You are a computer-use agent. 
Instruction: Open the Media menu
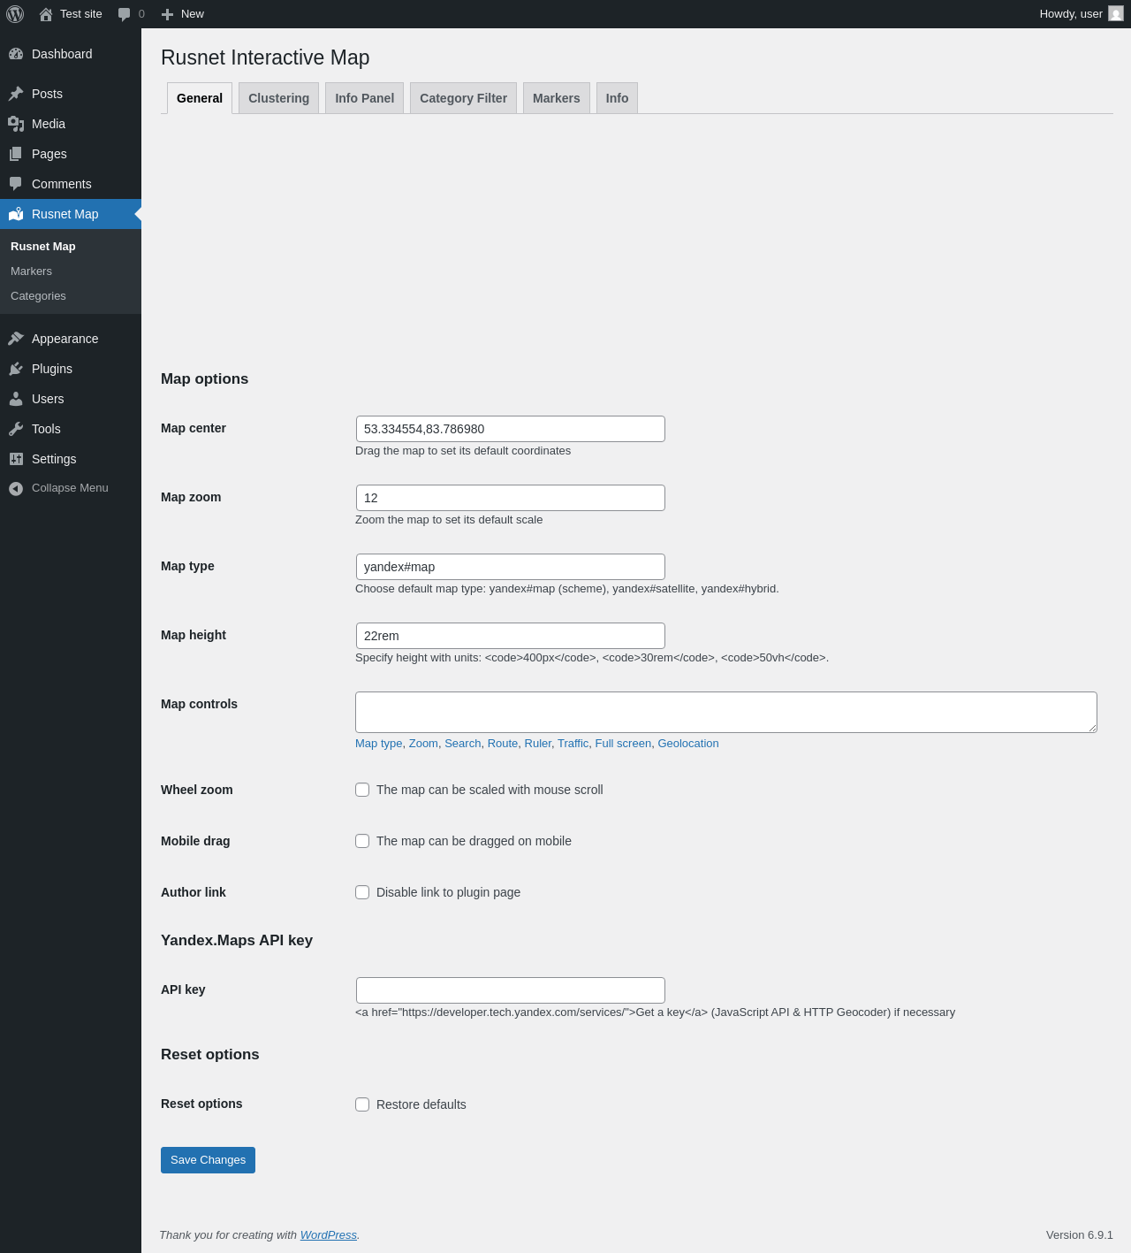tap(71, 124)
